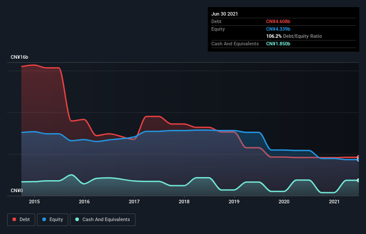Click the 2017 x-axis label
The image size is (366, 234).
[x=134, y=202]
